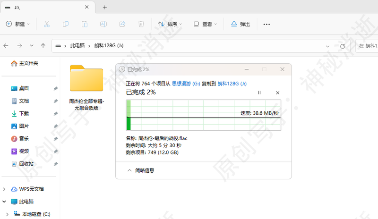The height and width of the screenshot is (219, 378).
Task: Click the Paste clipboard icon
Action: point(85,24)
